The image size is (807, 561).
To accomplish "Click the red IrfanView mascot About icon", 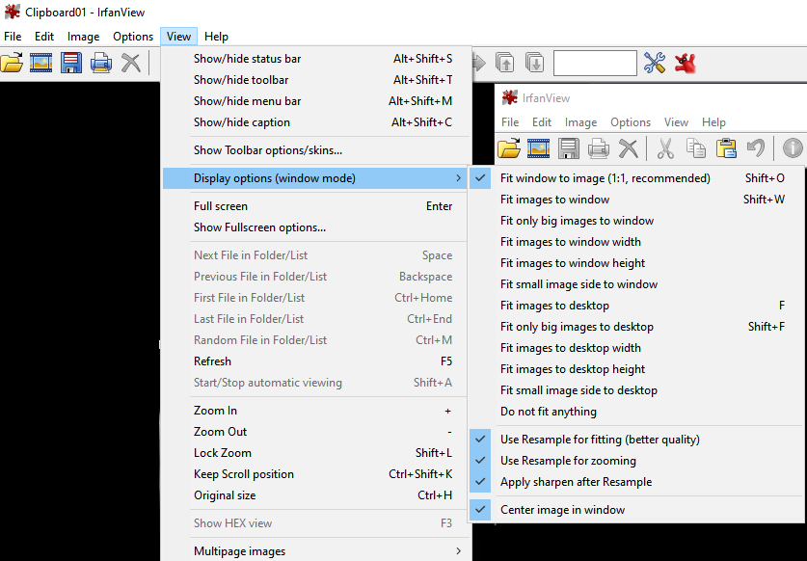I will [685, 63].
